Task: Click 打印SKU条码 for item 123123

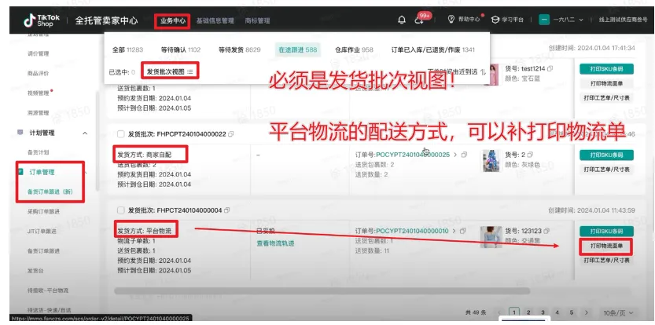Action: [606, 231]
